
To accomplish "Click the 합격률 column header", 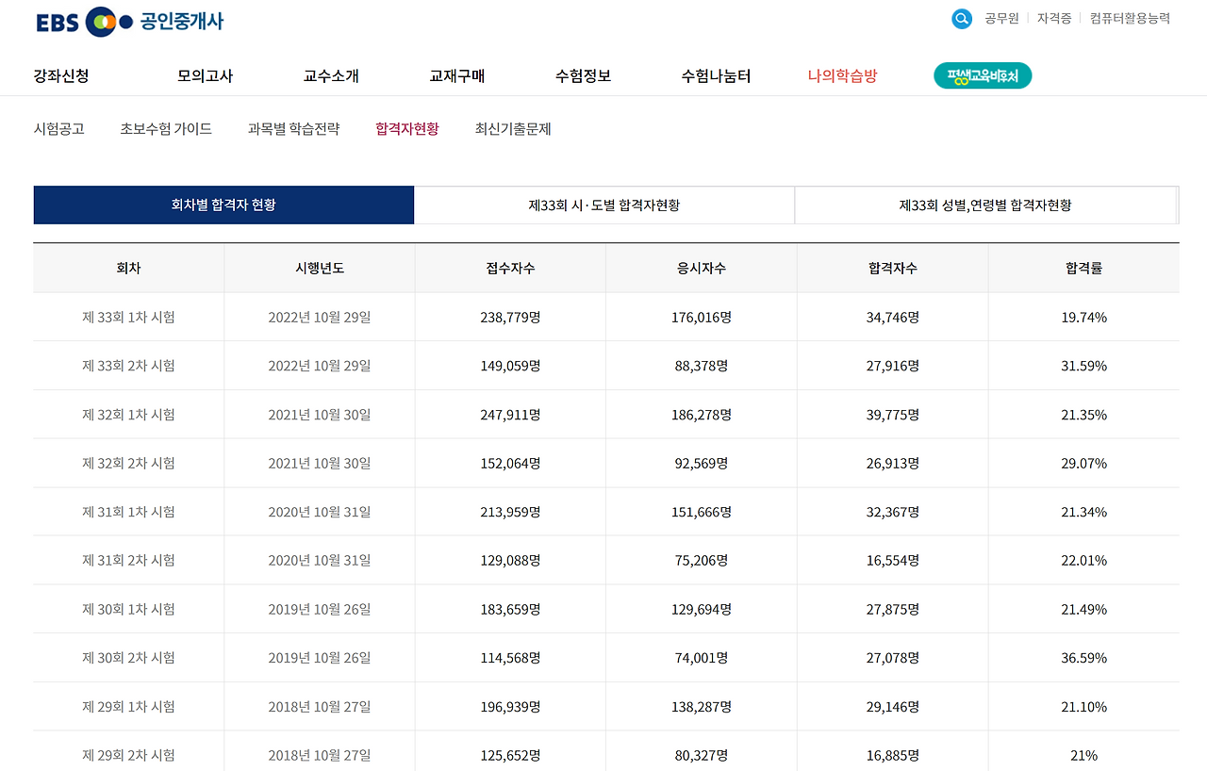I will 1083,269.
